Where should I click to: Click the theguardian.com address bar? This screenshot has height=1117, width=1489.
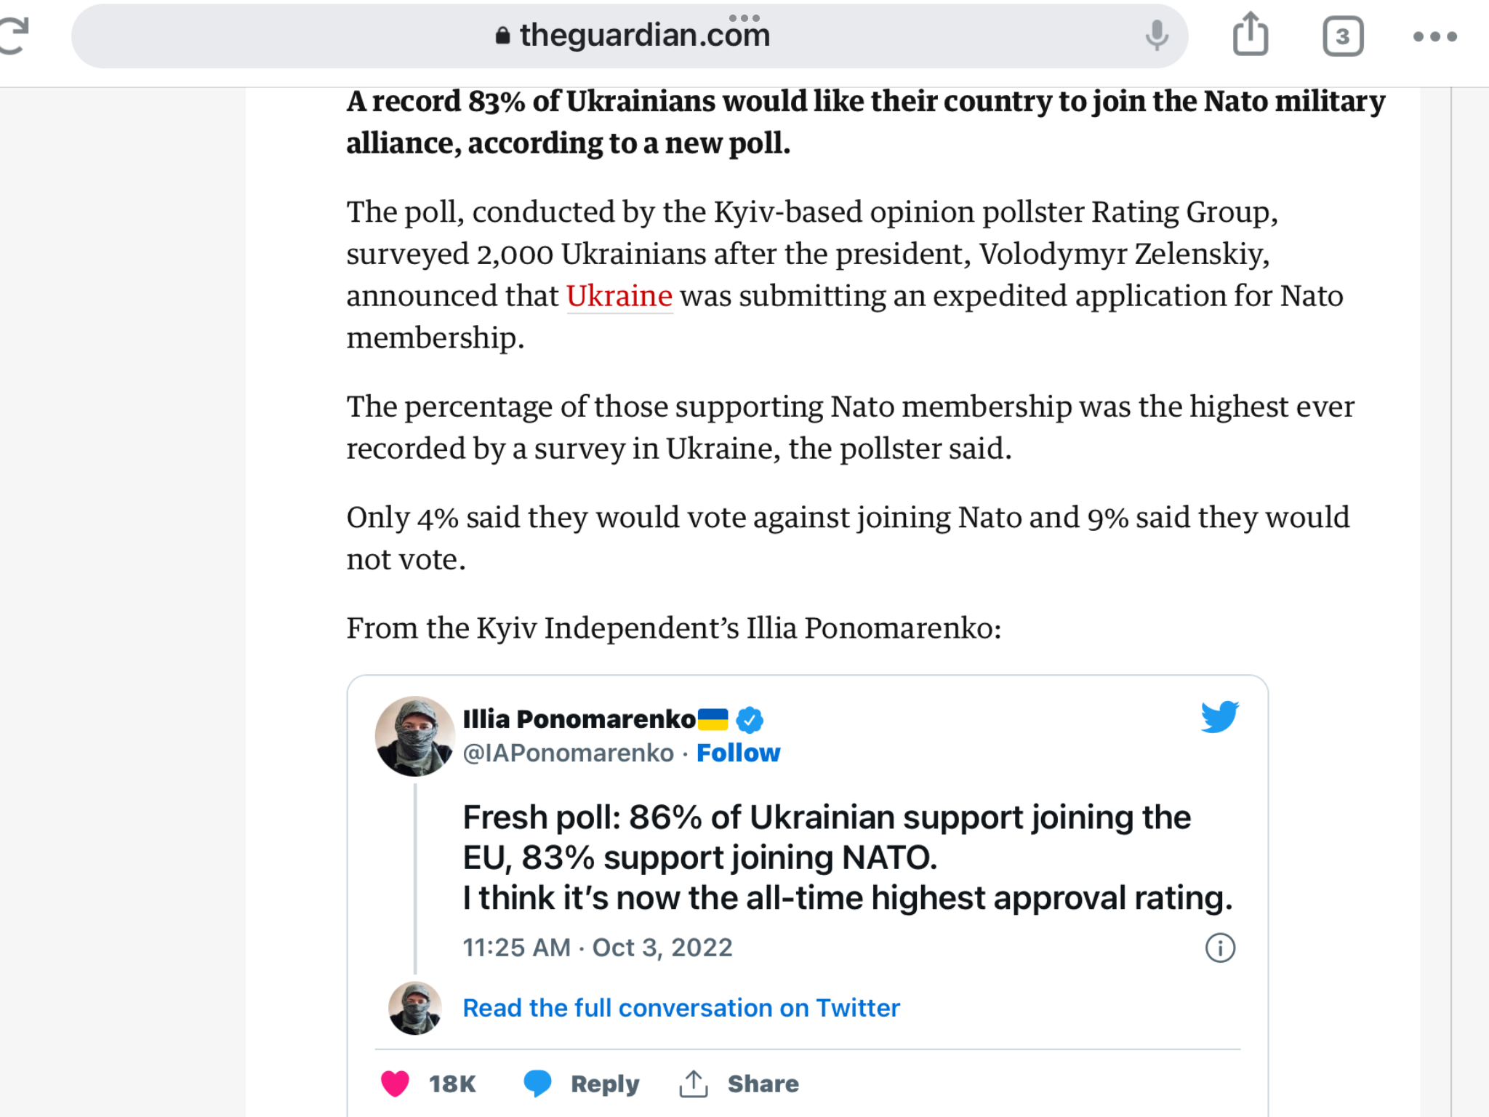[630, 36]
